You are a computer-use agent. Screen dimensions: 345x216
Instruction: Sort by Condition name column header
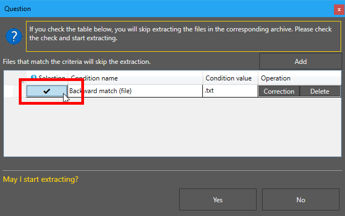click(135, 78)
